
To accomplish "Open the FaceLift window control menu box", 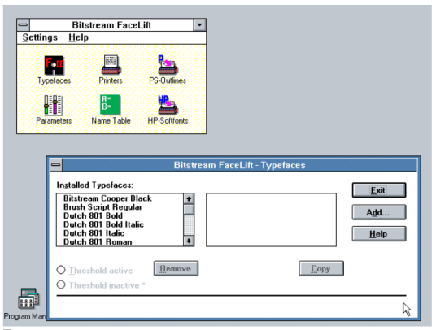I will tap(23, 25).
